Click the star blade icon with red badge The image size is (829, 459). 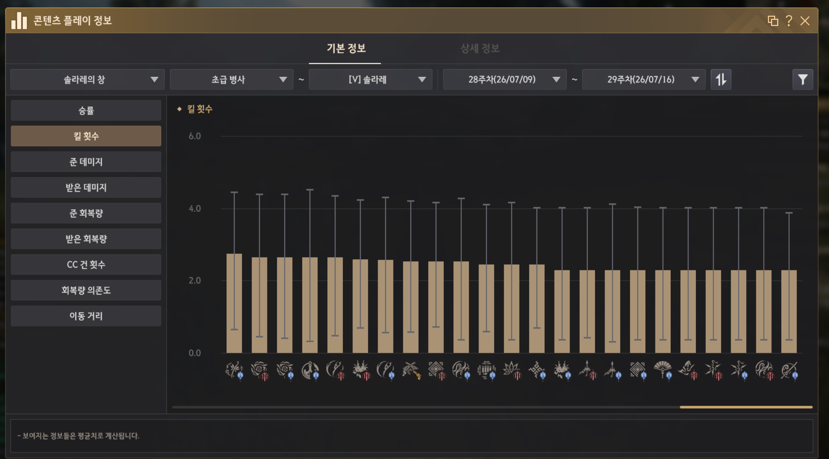pyautogui.click(x=713, y=370)
